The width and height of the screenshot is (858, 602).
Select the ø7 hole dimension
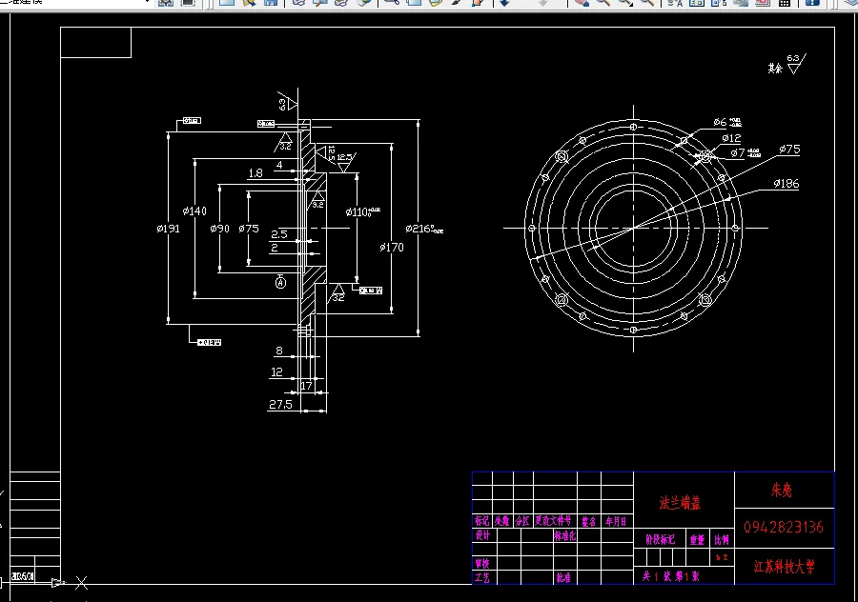(746, 153)
